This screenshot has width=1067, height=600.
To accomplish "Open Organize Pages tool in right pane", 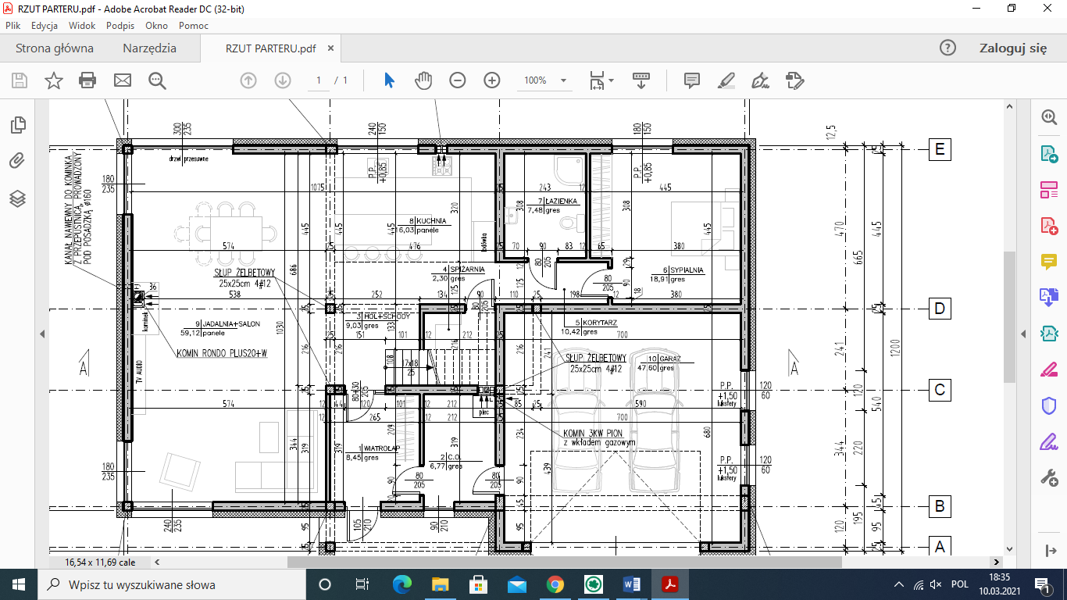I will (1049, 189).
